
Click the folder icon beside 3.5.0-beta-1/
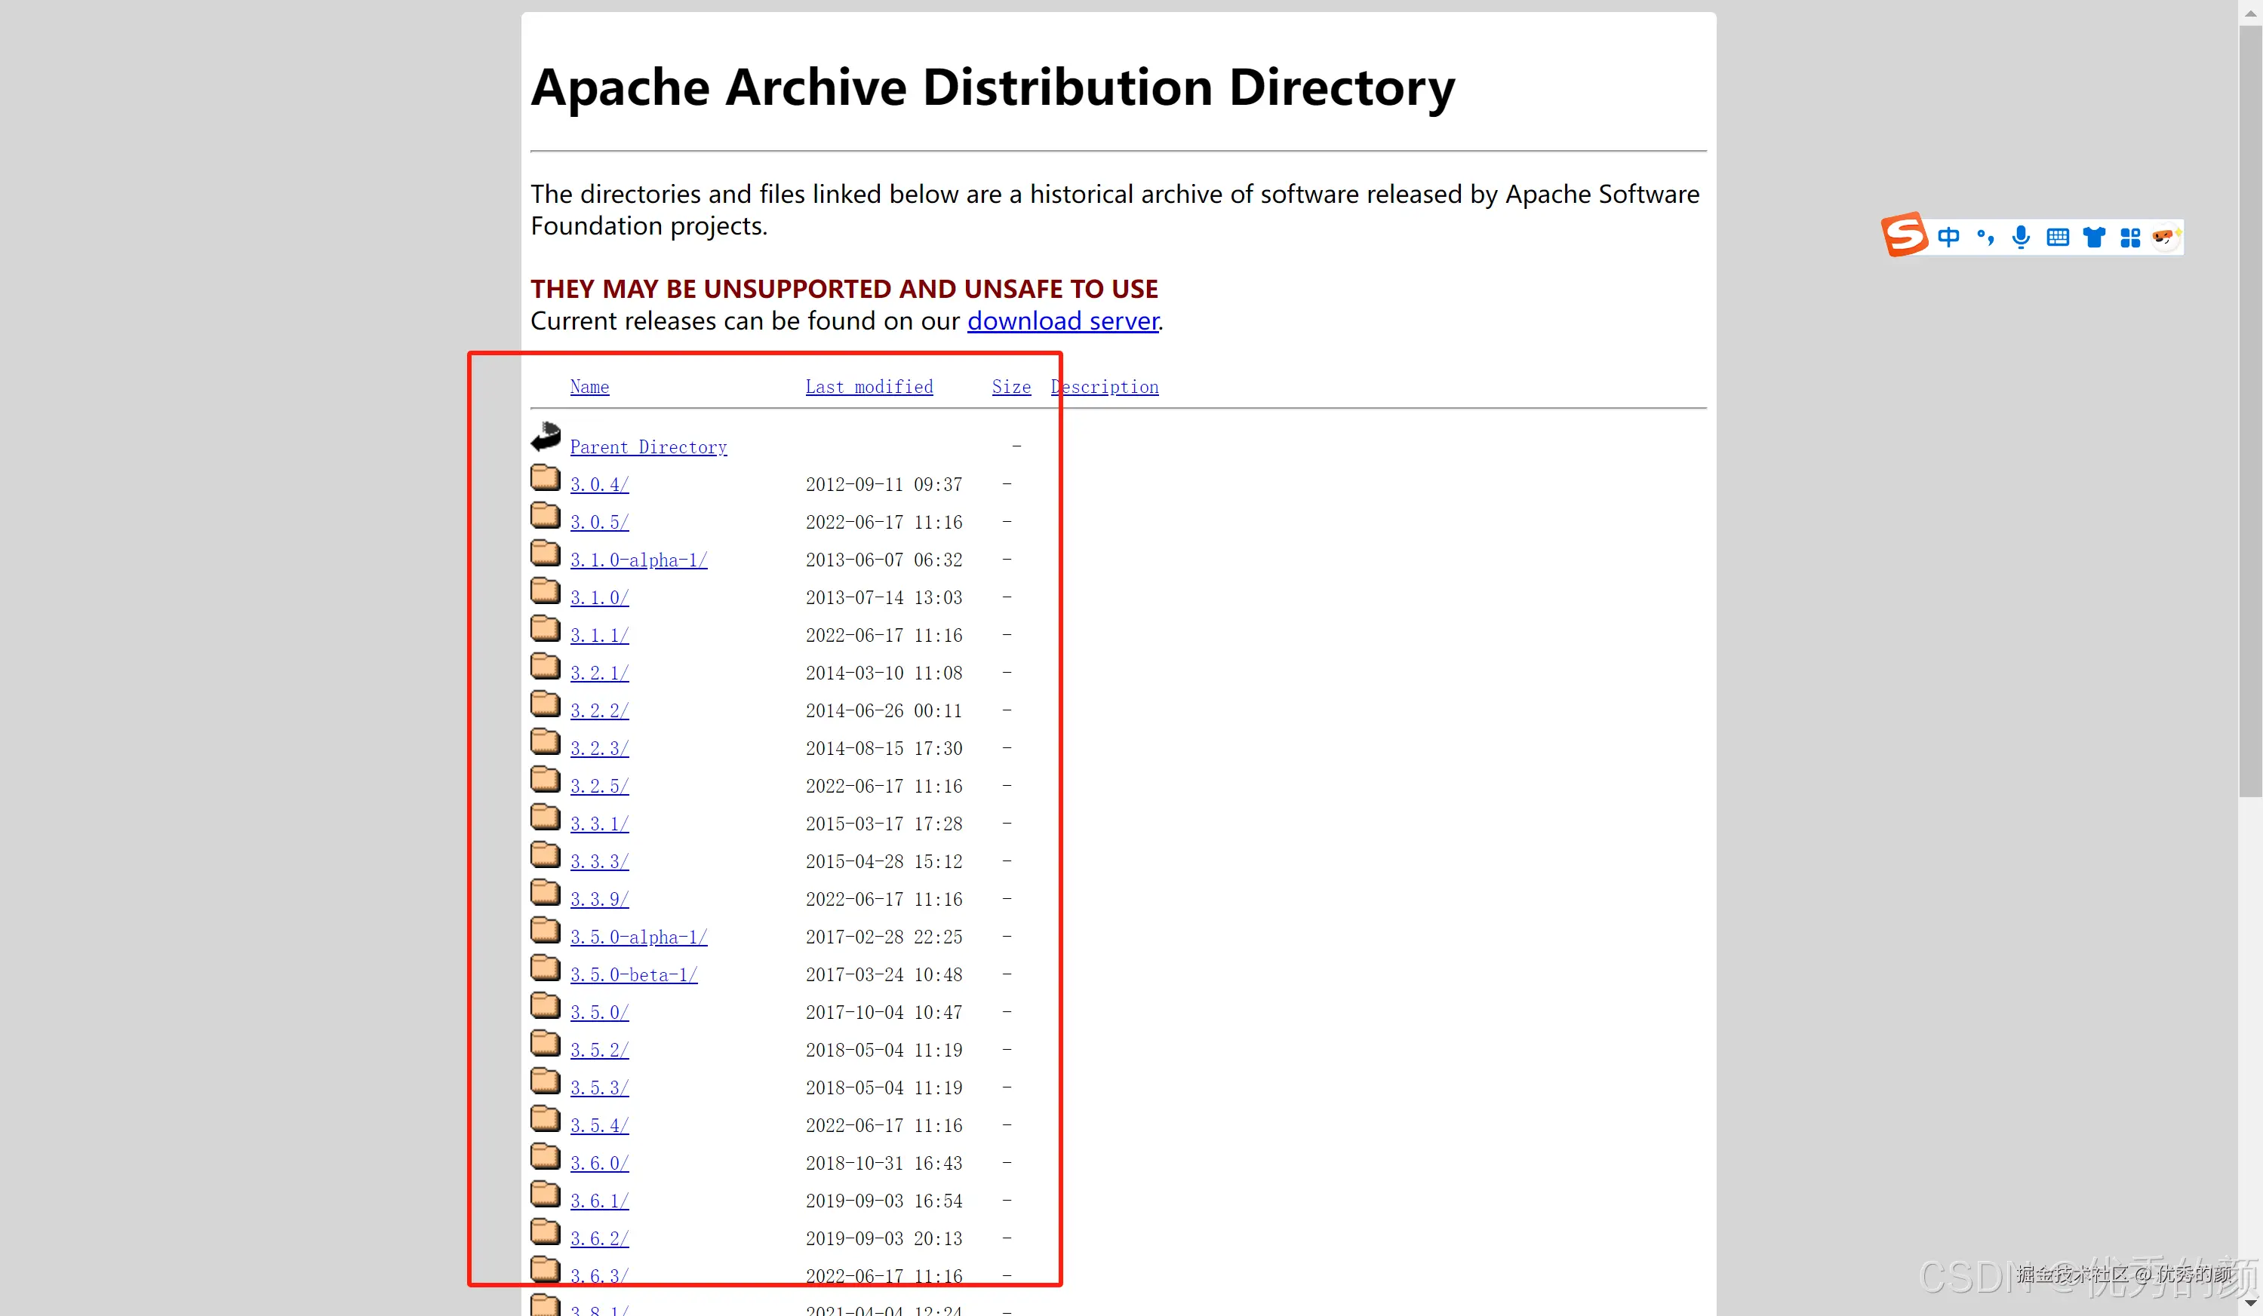click(545, 968)
